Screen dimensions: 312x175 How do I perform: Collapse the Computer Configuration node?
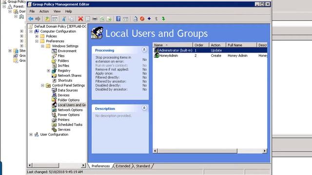pos(31,31)
